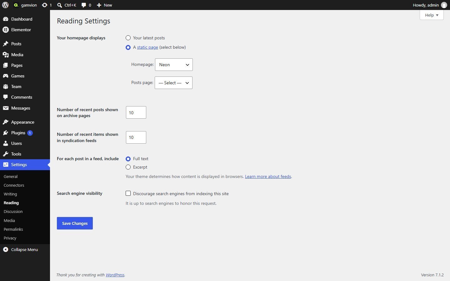Screen dimensions: 450x281
Task: Open the Ctrl+K search icon
Action: point(59,5)
